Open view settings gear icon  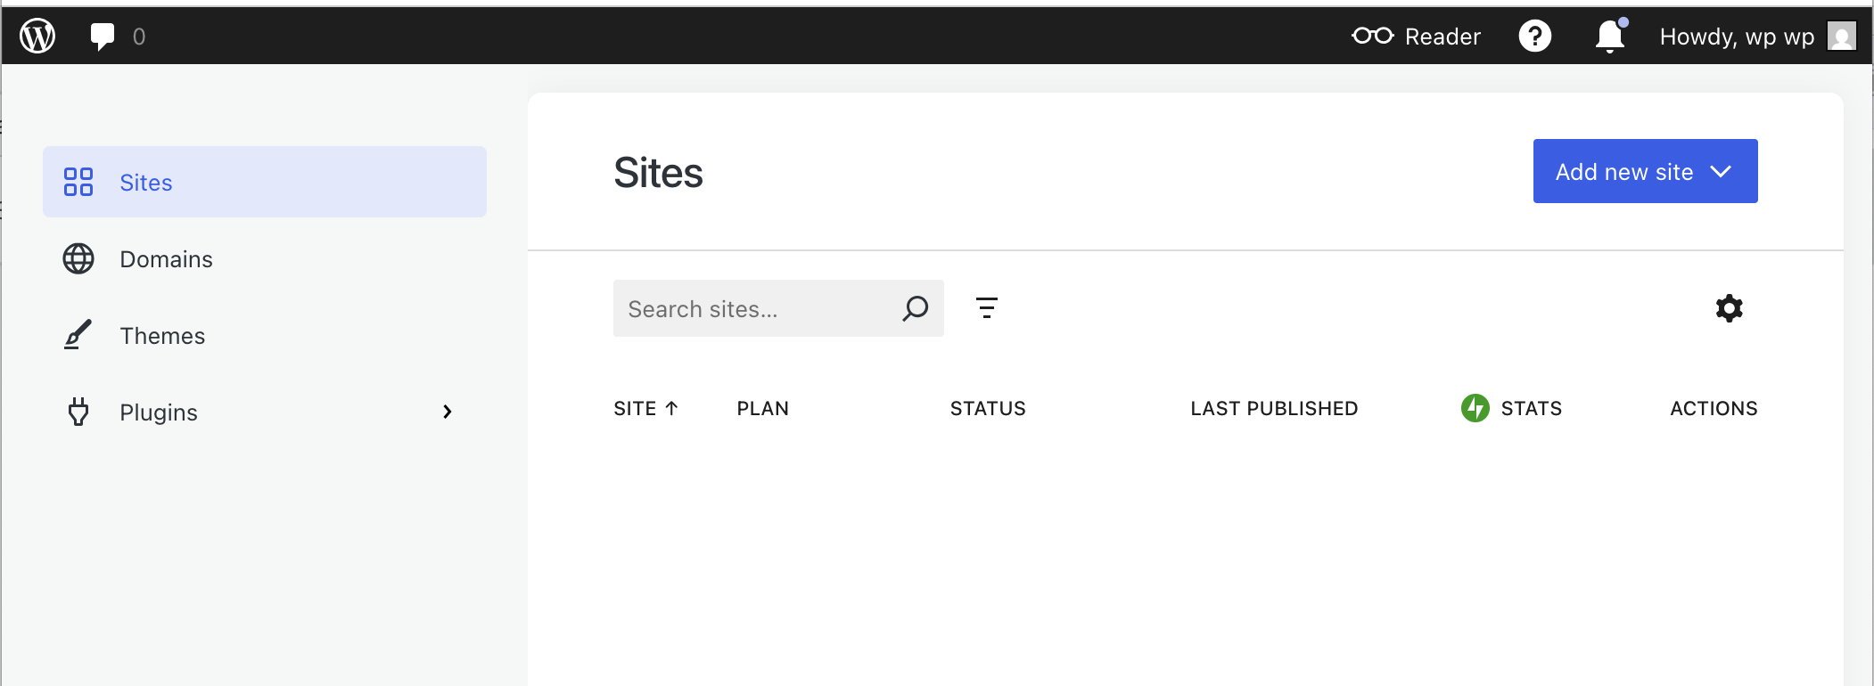(x=1729, y=308)
